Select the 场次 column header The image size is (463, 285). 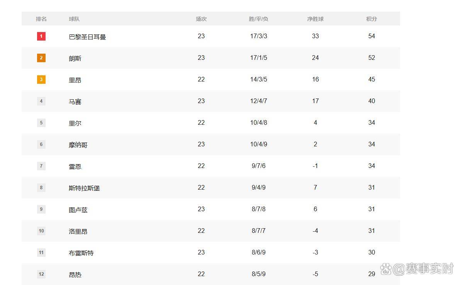(201, 19)
